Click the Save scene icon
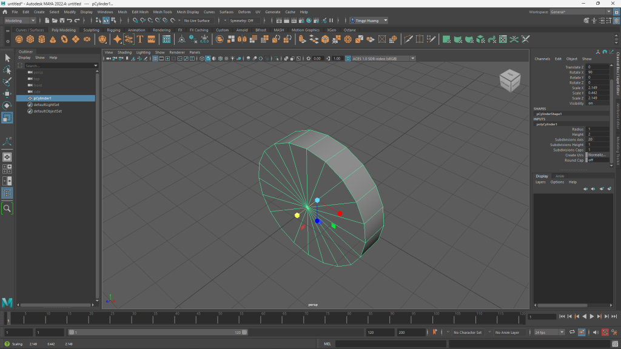The height and width of the screenshot is (349, 621). pyautogui.click(x=62, y=21)
